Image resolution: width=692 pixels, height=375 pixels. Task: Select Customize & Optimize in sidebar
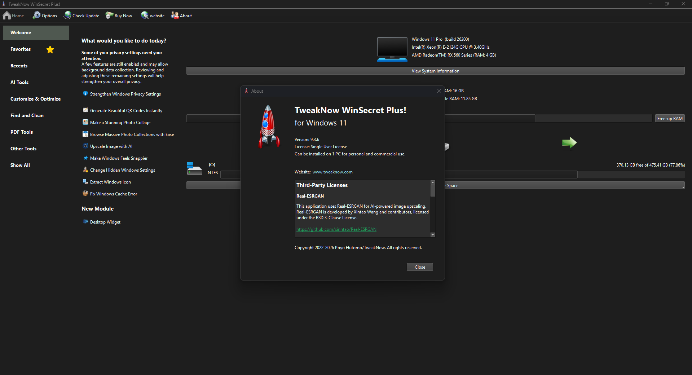tap(35, 99)
